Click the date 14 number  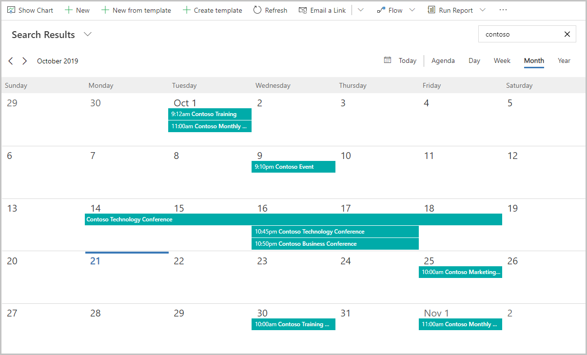96,208
